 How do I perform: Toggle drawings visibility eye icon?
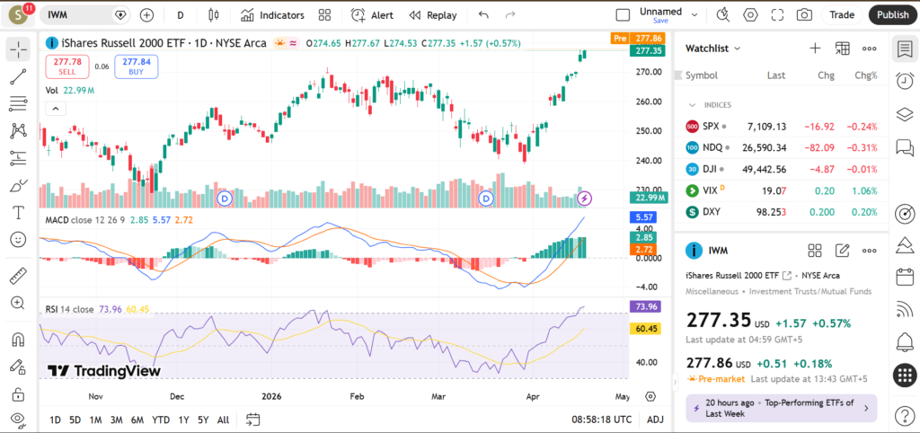[18, 420]
